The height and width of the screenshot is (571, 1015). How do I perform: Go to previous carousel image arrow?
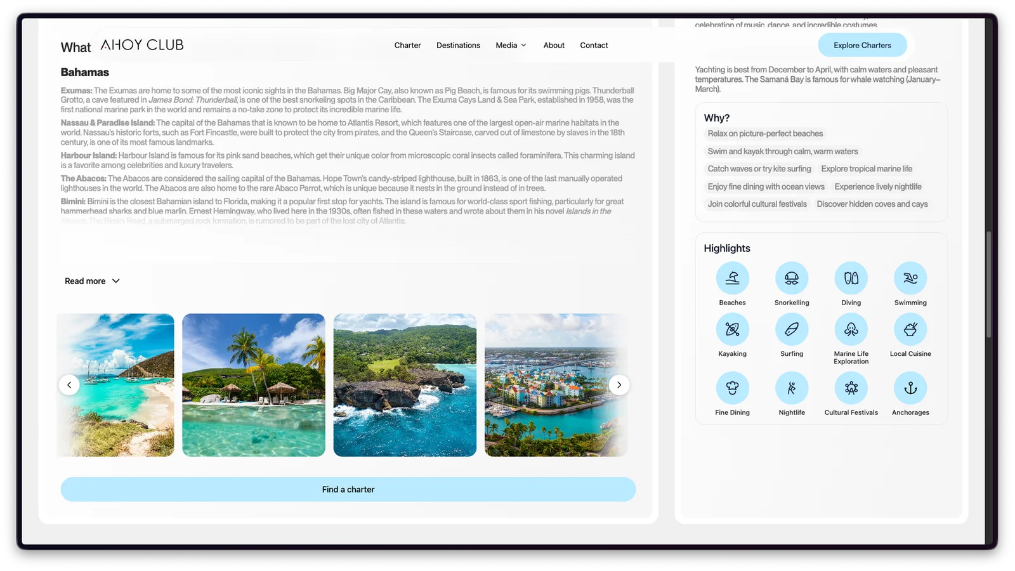point(69,385)
